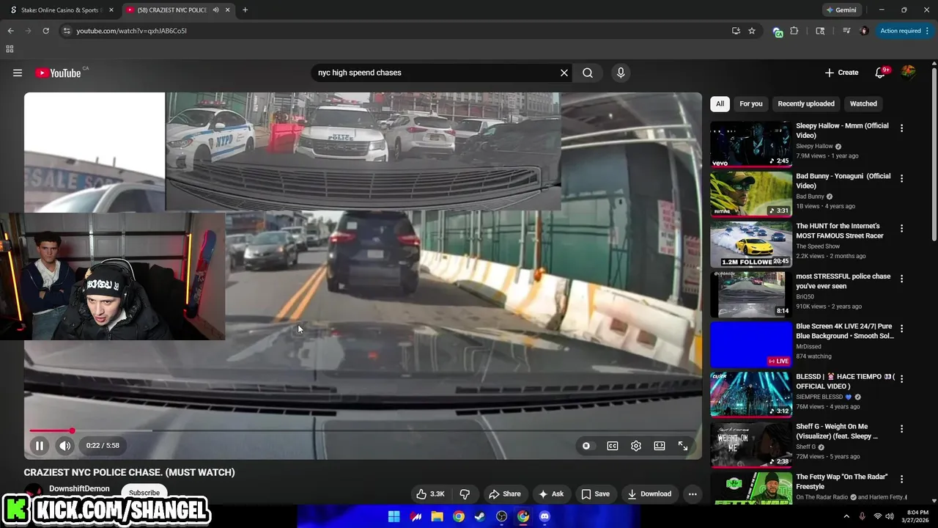The height and width of the screenshot is (528, 938).
Task: Open Steam from the taskbar
Action: point(480,516)
